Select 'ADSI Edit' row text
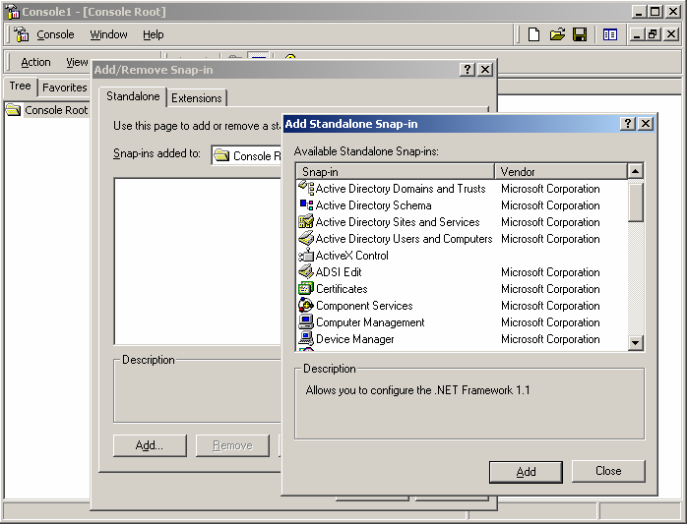Screen dimensions: 687x524 (x=339, y=272)
